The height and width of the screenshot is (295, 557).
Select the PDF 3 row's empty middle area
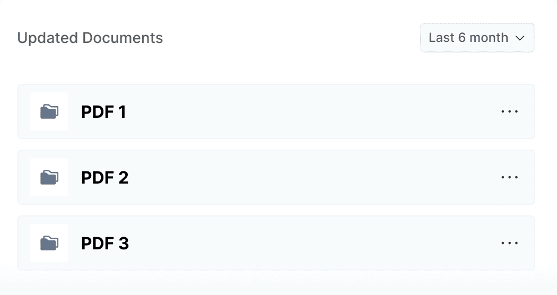coord(308,243)
